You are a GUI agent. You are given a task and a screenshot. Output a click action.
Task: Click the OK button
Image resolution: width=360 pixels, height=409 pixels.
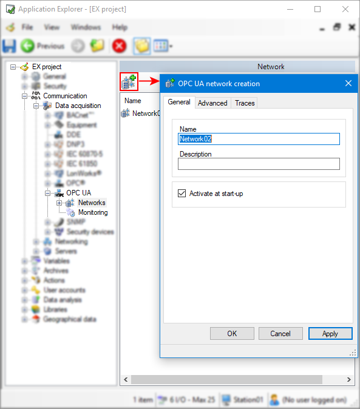coord(232,334)
